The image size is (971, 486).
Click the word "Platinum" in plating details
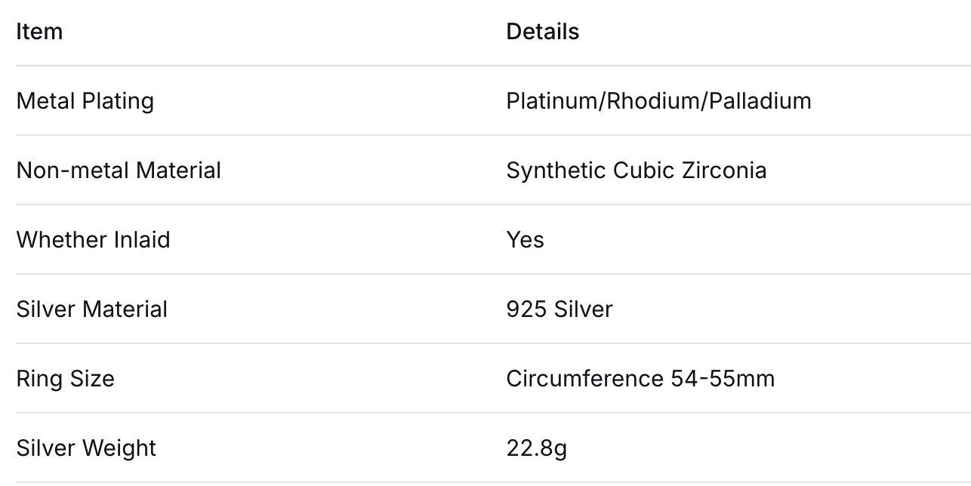550,101
